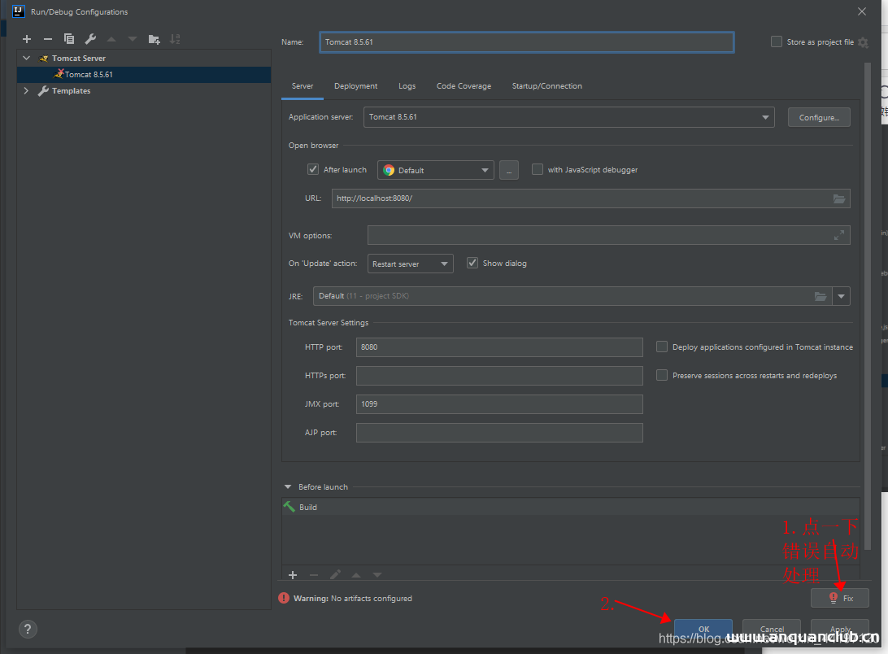Toggle Preserve sessions across restarts checkbox
Screen dimensions: 888x654
pyautogui.click(x=662, y=376)
